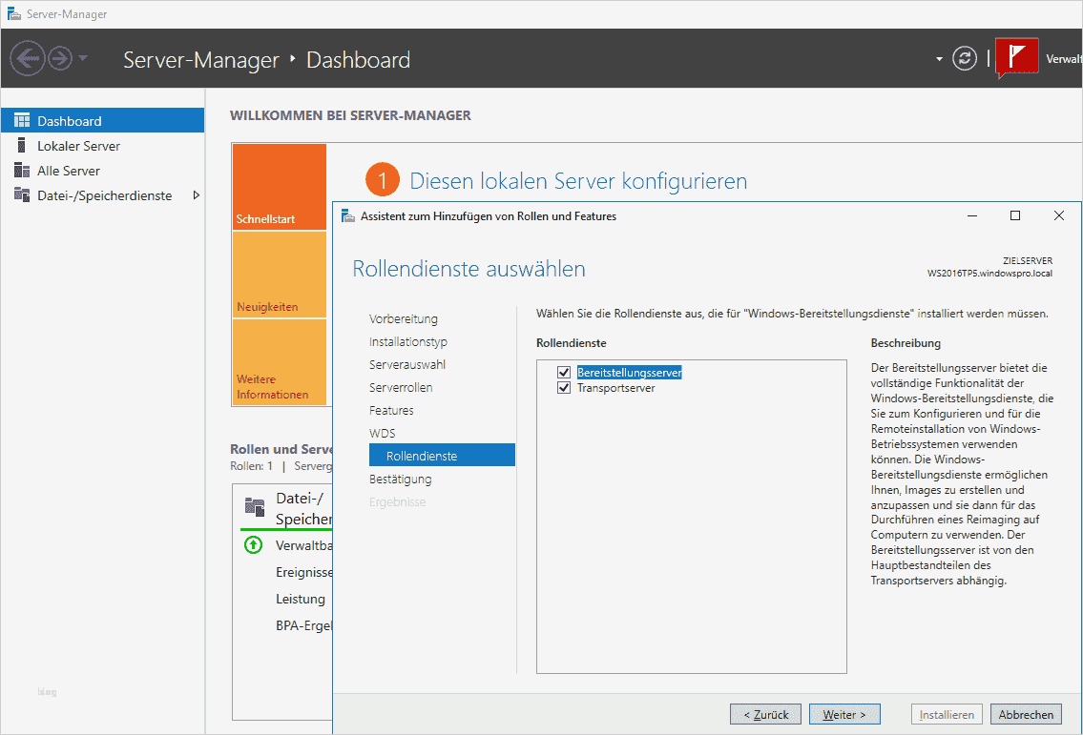This screenshot has width=1083, height=735.
Task: Open the Schnellstart tile
Action: [279, 186]
